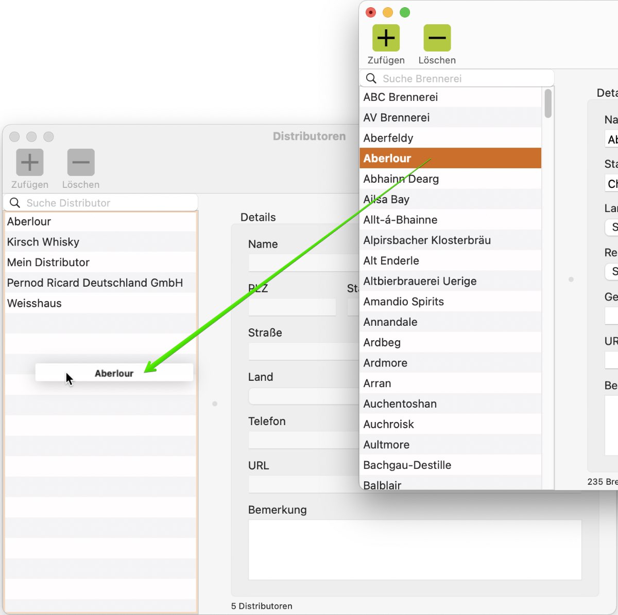
Task: Click the Distributoren window title
Action: click(309, 136)
